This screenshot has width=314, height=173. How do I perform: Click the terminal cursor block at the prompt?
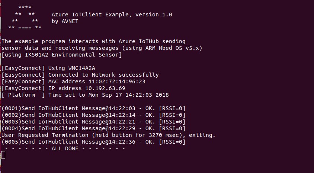coord(3,155)
